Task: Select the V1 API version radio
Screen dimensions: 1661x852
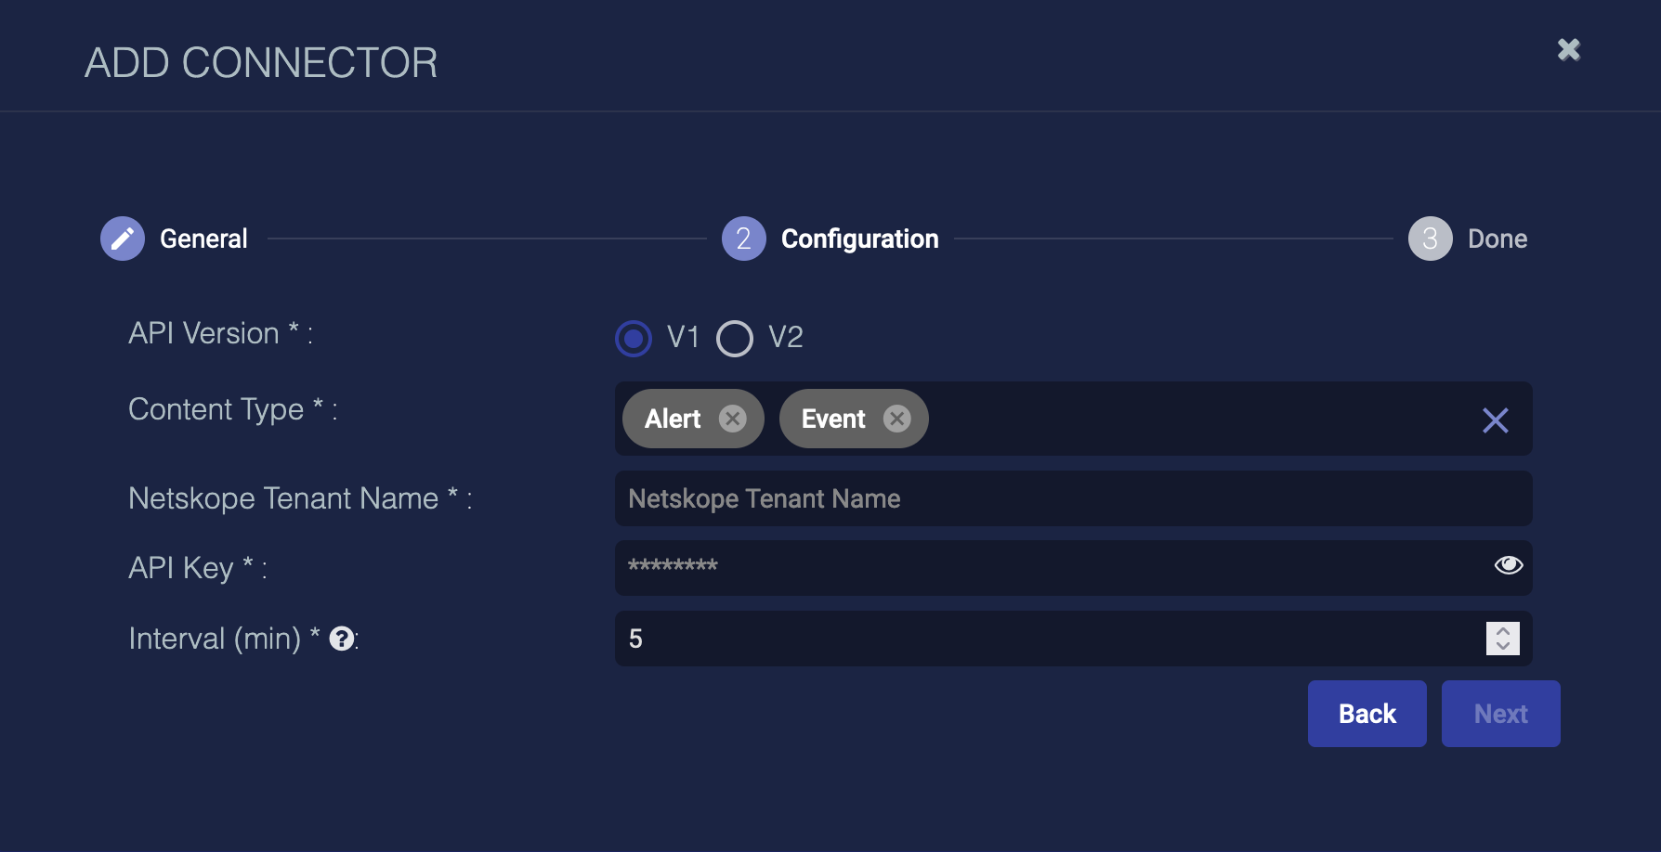Action: click(x=634, y=339)
